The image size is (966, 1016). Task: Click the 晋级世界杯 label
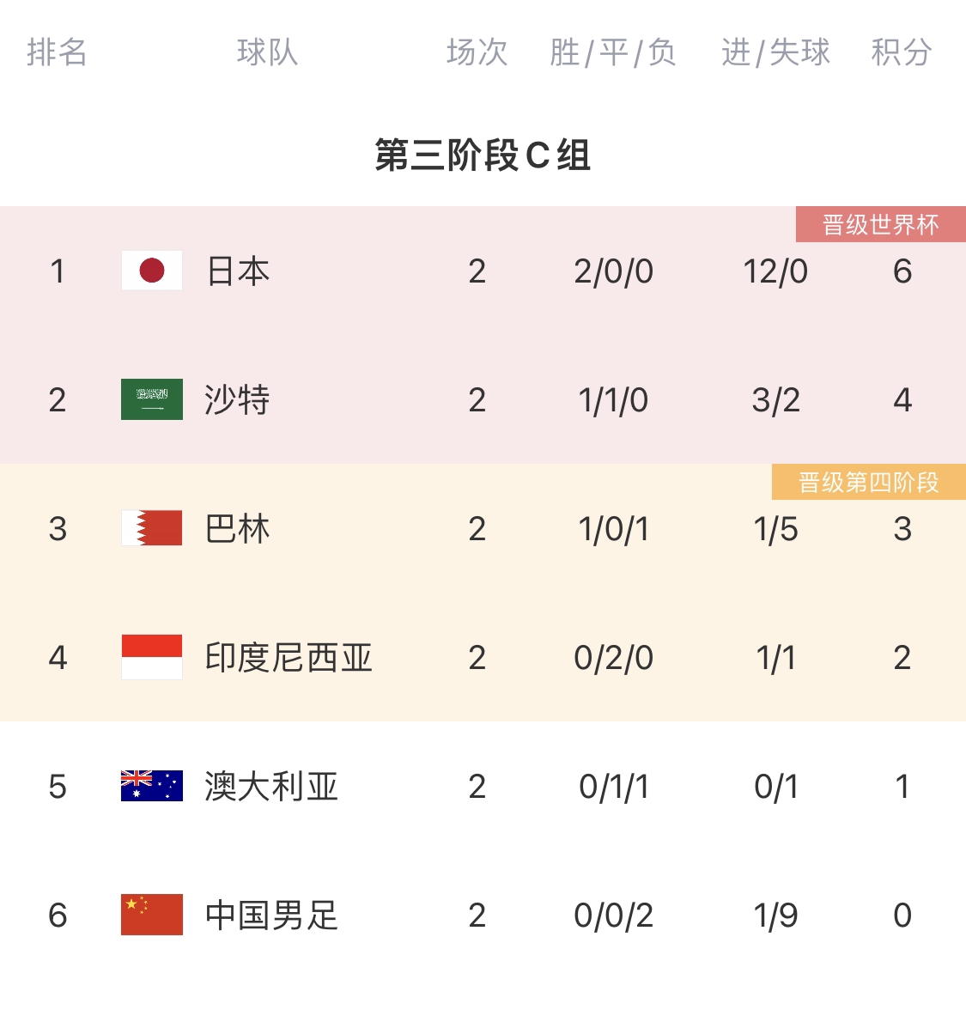click(880, 224)
